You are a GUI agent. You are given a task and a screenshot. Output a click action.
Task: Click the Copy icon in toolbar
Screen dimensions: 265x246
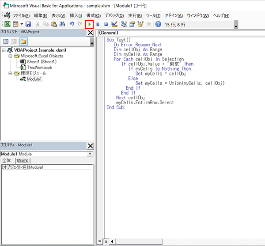click(45, 24)
